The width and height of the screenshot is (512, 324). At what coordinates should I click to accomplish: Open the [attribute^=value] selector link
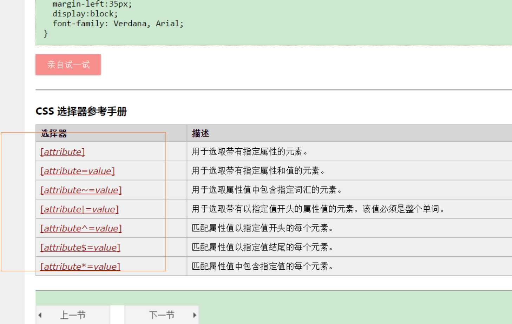tap(81, 228)
